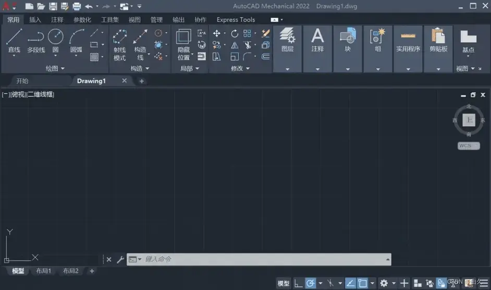The image size is (491, 290).
Task: Click the add layout plus button
Action: [92, 271]
